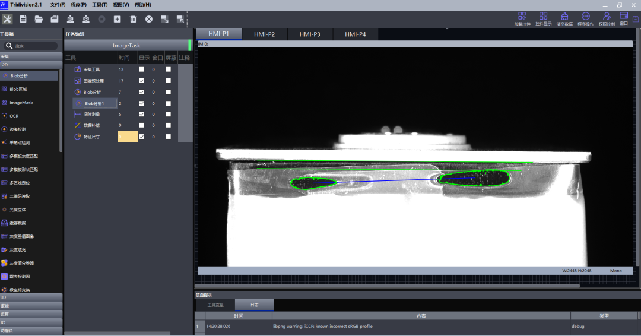Select the ImageMask tool
This screenshot has width=641, height=336.
[x=21, y=103]
